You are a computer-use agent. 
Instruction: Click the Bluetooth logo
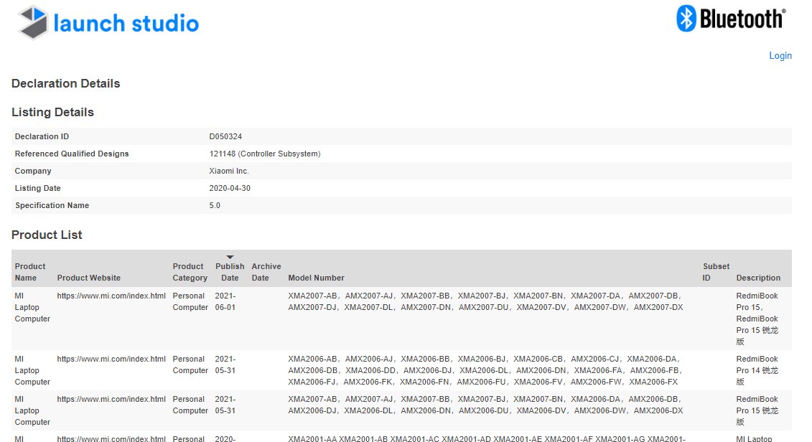click(x=731, y=19)
